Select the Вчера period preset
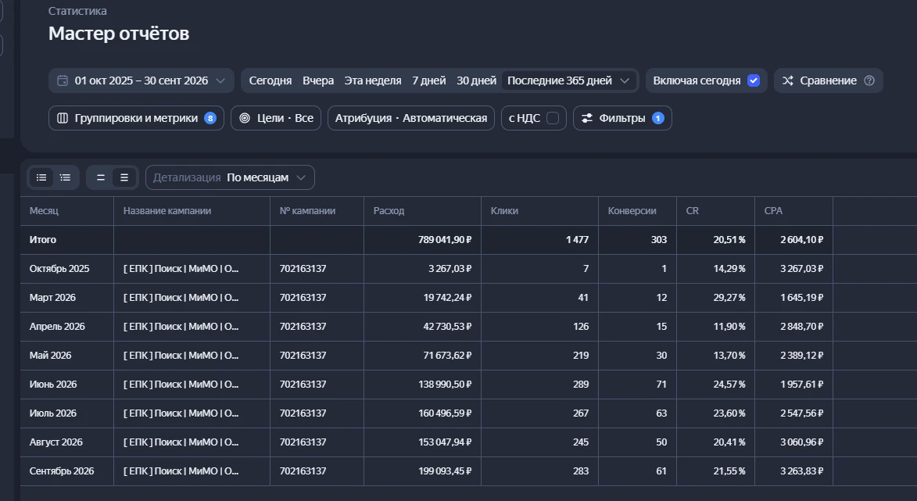Image resolution: width=917 pixels, height=501 pixels. click(x=318, y=81)
